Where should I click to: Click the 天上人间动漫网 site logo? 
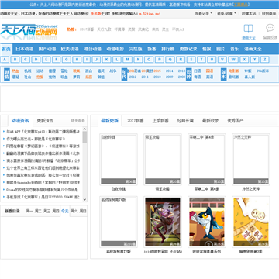pyautogui.click(x=29, y=32)
